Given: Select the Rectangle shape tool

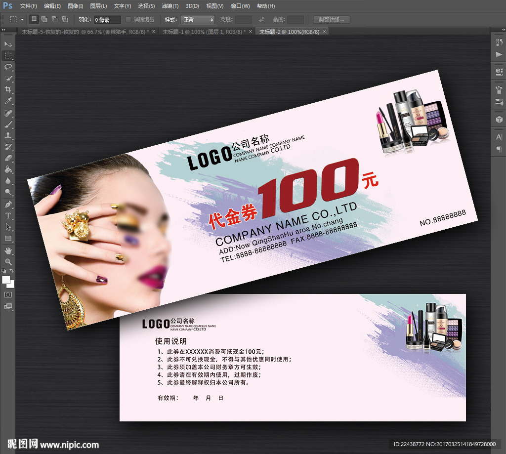Looking at the screenshot, I should 8,239.
